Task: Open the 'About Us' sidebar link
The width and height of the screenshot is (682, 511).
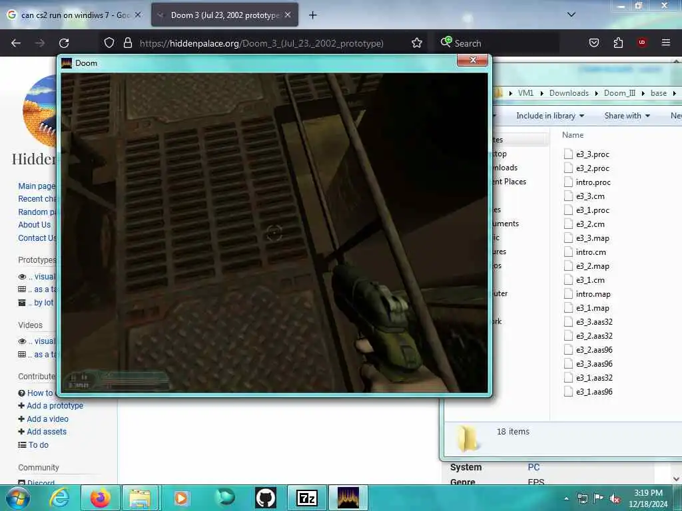Action: tap(35, 225)
